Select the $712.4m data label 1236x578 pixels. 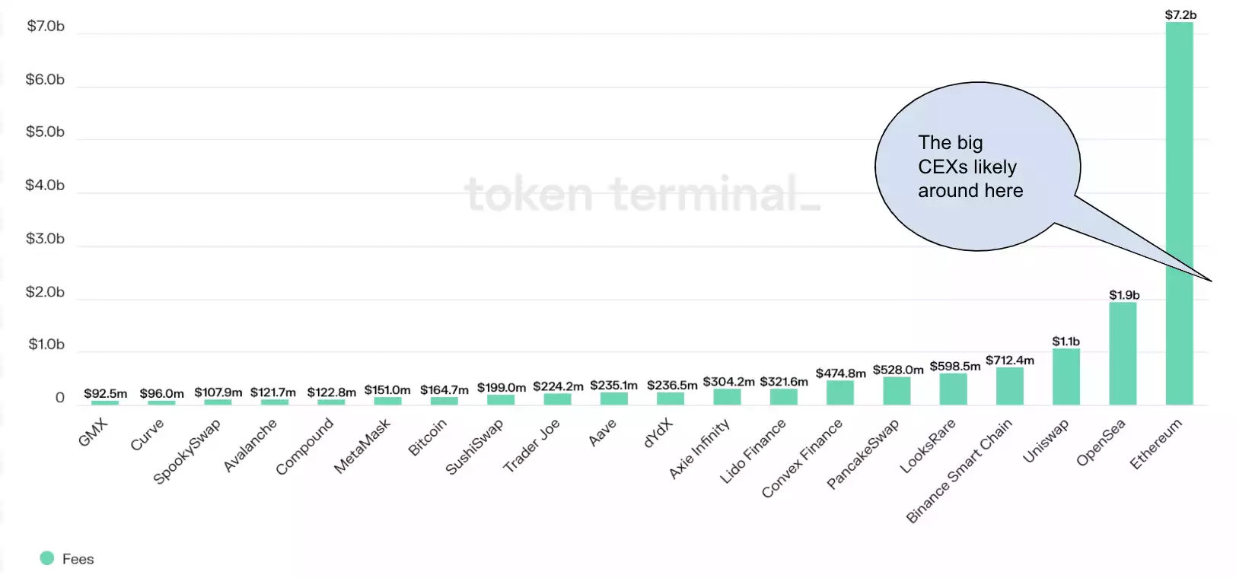1010,360
